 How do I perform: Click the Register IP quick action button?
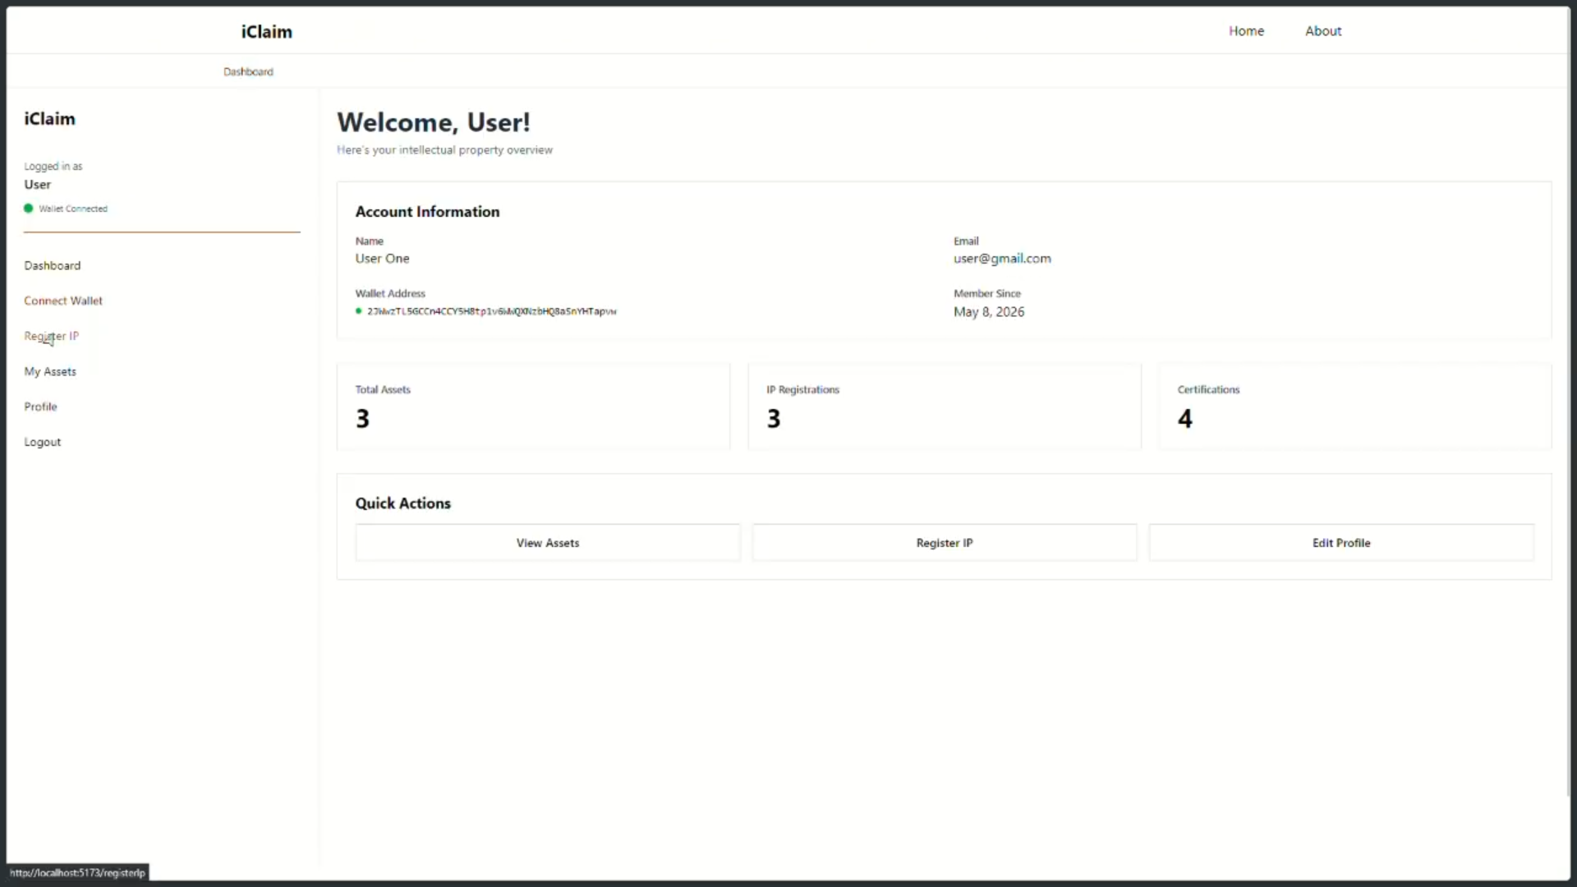click(x=945, y=543)
